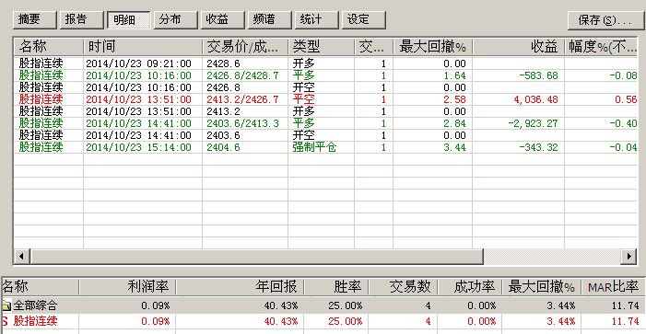This screenshot has height=334, width=646.
Task: Show the 统计 tab
Action: tap(316, 19)
